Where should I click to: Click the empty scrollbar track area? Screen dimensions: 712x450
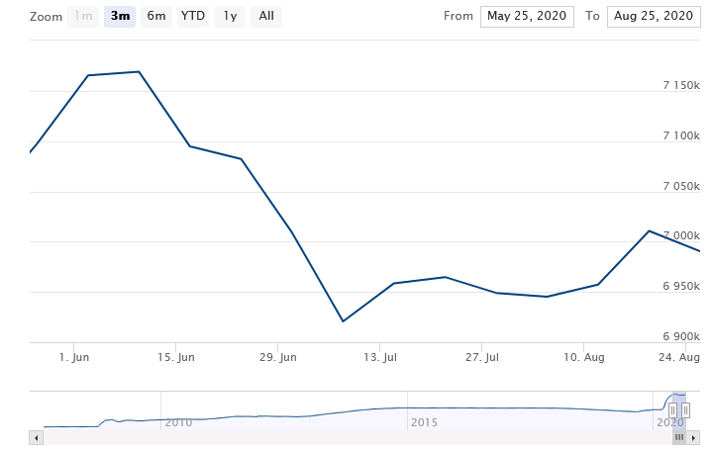pyautogui.click(x=347, y=436)
